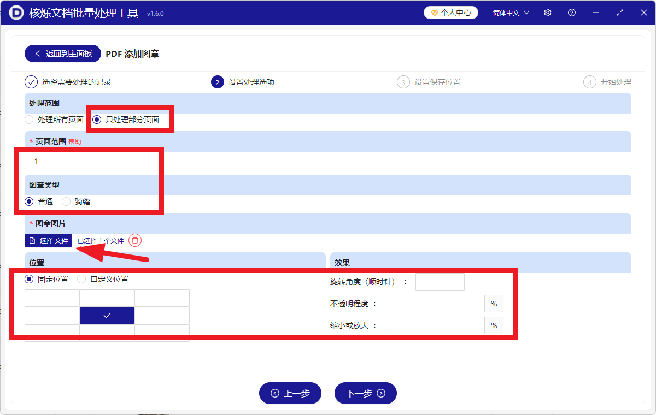Expand the 简体中文 language dropdown
Screen dimensions: 656x415
509,12
